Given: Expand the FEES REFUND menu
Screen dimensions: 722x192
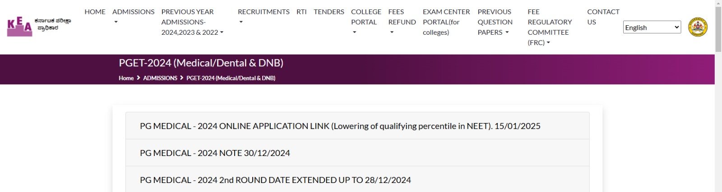Looking at the screenshot, I should (x=402, y=22).
